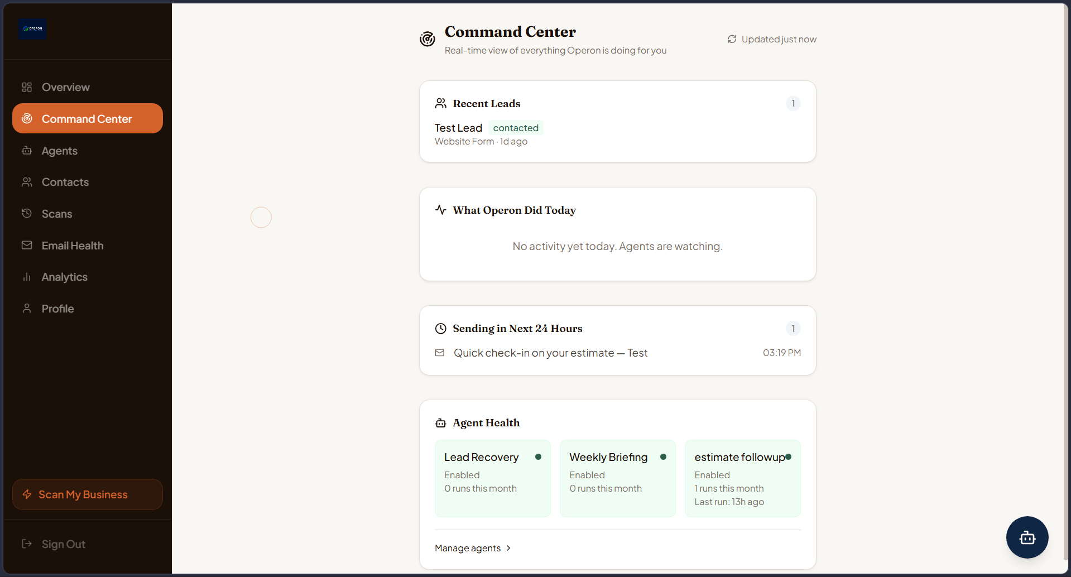This screenshot has height=577, width=1071.
Task: Expand Manage agents chevron arrow
Action: click(508, 548)
